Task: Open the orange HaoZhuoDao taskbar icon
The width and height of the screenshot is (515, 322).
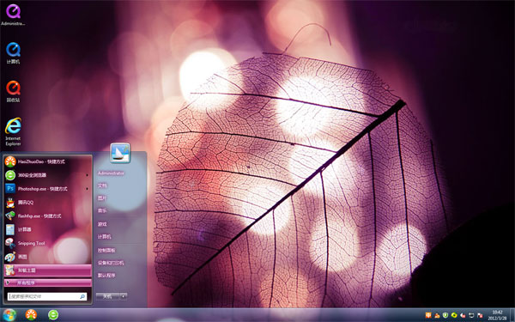Action: pyautogui.click(x=31, y=315)
